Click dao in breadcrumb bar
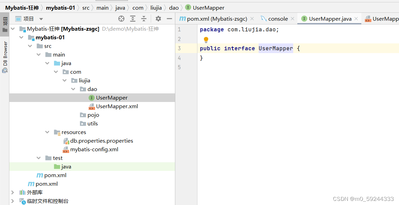Image resolution: width=399 pixels, height=205 pixels. (x=174, y=8)
